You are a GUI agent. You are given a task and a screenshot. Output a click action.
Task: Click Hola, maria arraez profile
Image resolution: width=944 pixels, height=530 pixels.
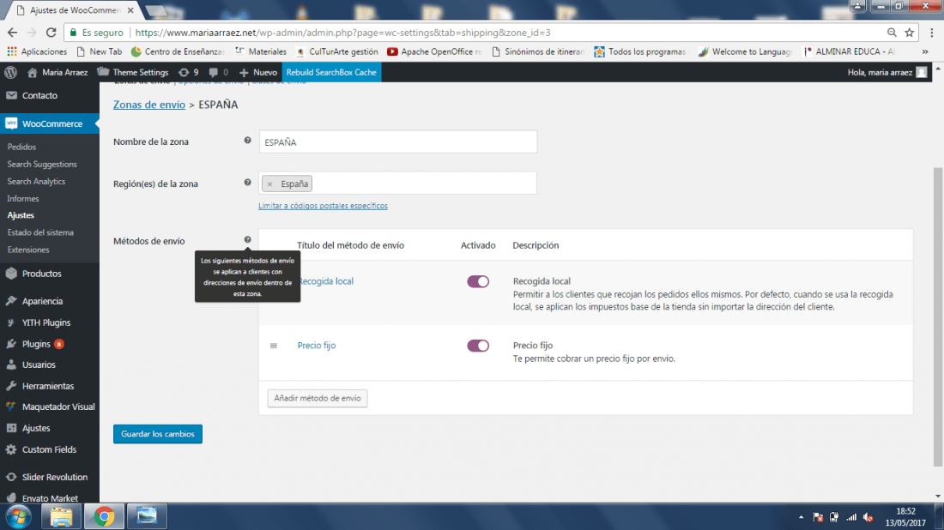click(x=887, y=72)
